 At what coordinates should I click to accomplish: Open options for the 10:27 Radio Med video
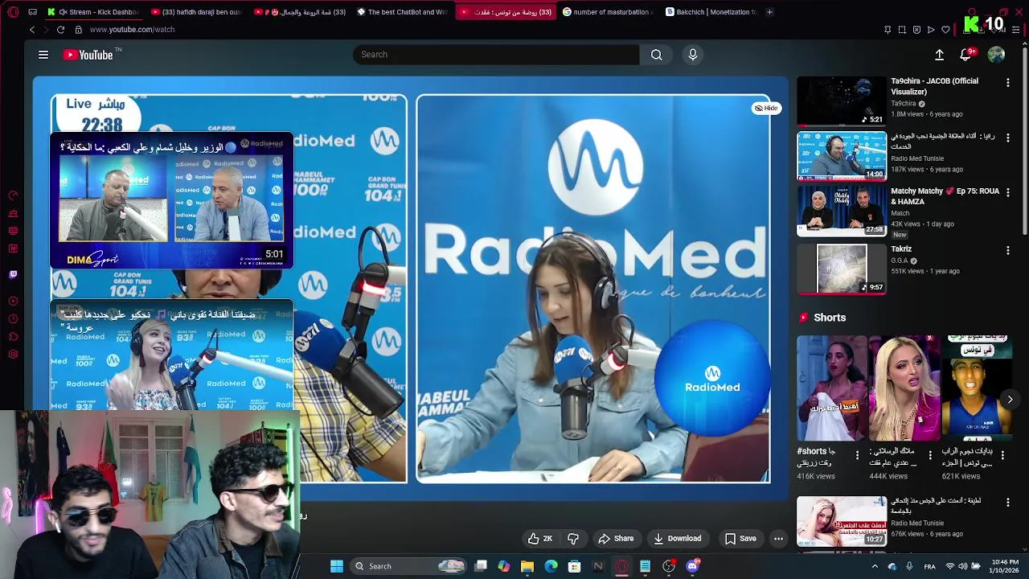point(1007,502)
